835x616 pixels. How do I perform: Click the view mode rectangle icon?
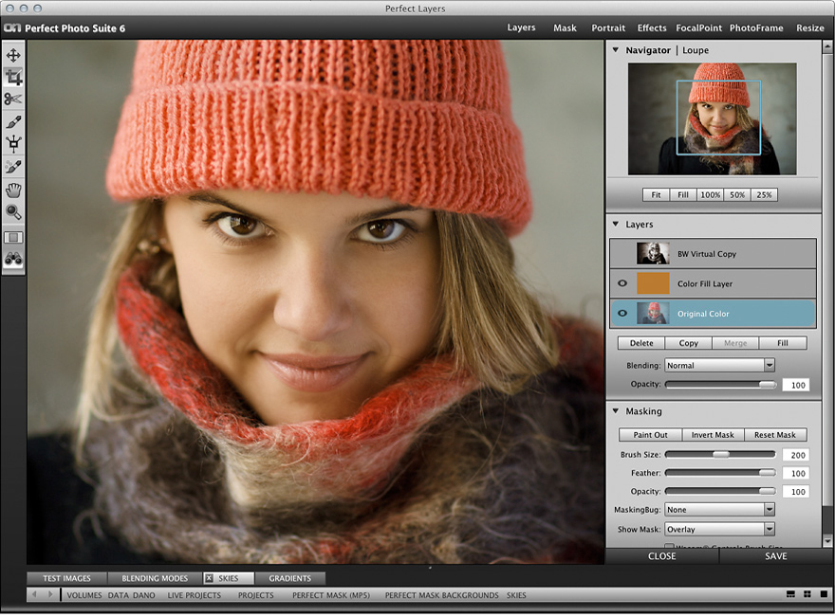pyautogui.click(x=13, y=237)
